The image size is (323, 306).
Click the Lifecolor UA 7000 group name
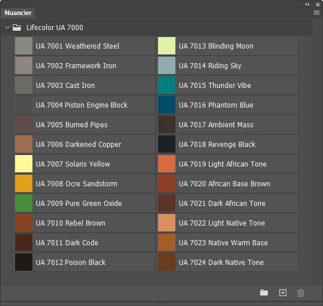(x=55, y=27)
